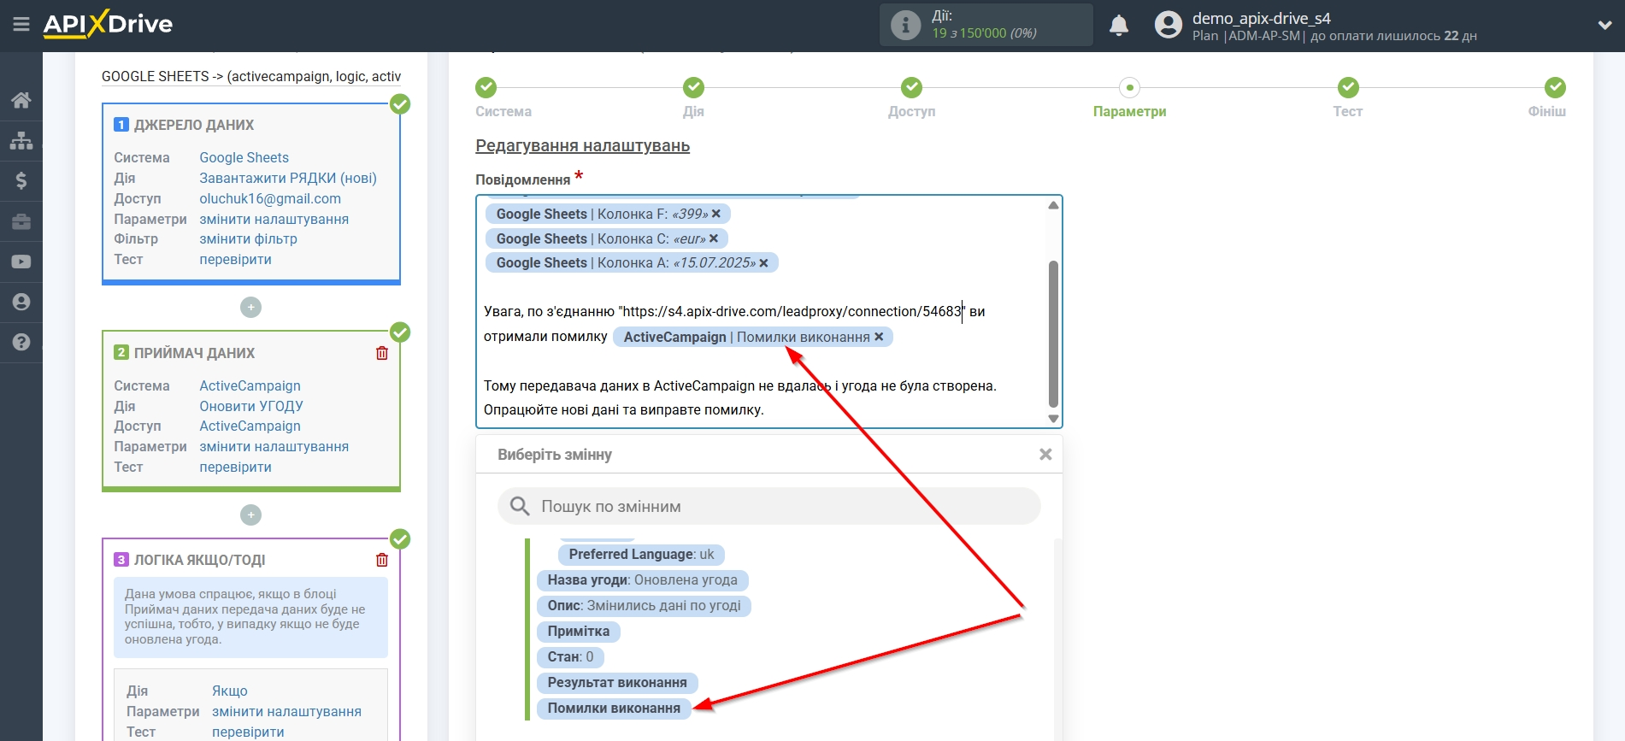
Task: Focus the variable search field
Action: 769,506
